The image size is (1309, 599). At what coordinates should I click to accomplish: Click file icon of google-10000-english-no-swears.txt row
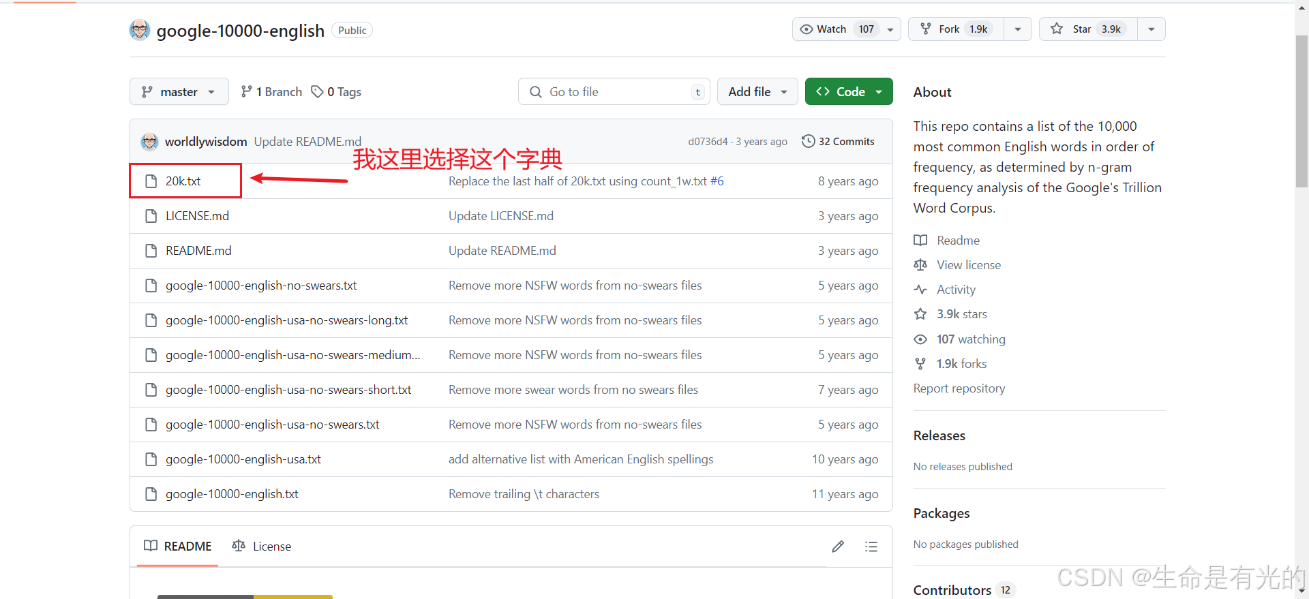[x=151, y=286]
